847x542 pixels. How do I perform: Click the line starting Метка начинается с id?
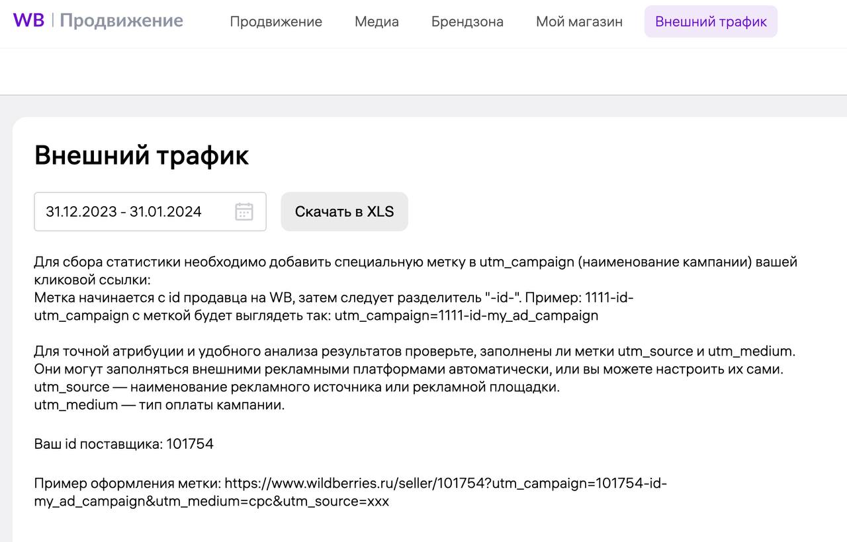click(x=334, y=297)
